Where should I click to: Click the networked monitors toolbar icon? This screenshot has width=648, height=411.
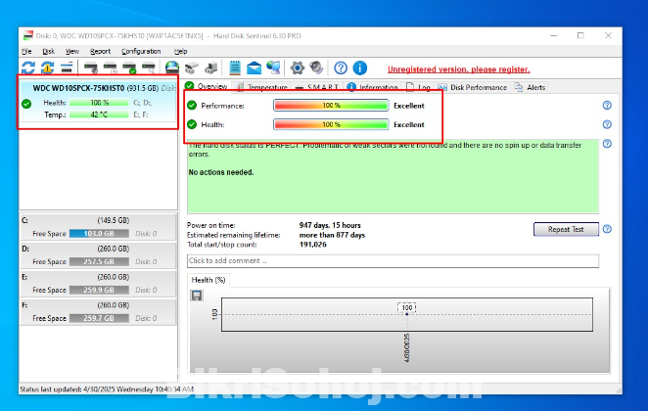coord(273,68)
